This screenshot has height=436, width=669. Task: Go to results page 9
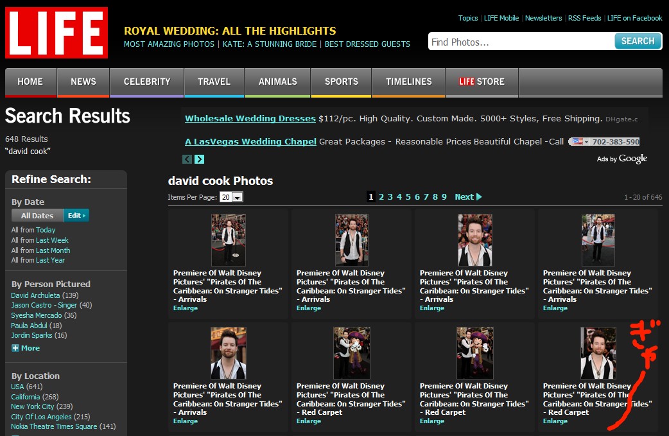(x=444, y=196)
